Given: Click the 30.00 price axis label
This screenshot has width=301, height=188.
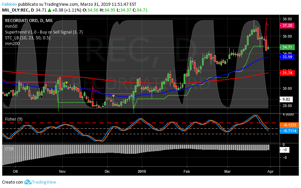Looking at the screenshot, I should coord(287,88).
